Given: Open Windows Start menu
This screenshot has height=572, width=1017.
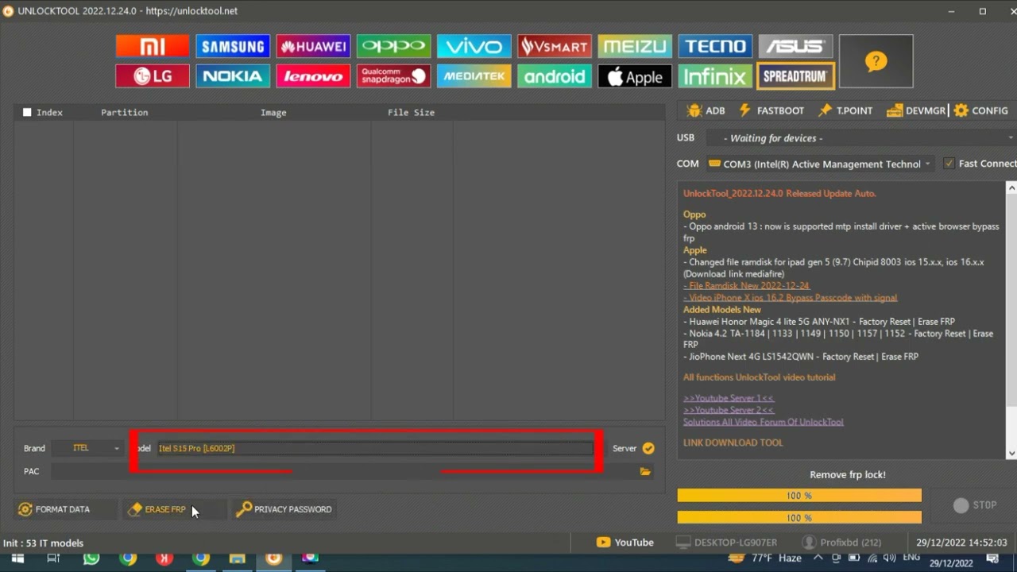Looking at the screenshot, I should 17,558.
